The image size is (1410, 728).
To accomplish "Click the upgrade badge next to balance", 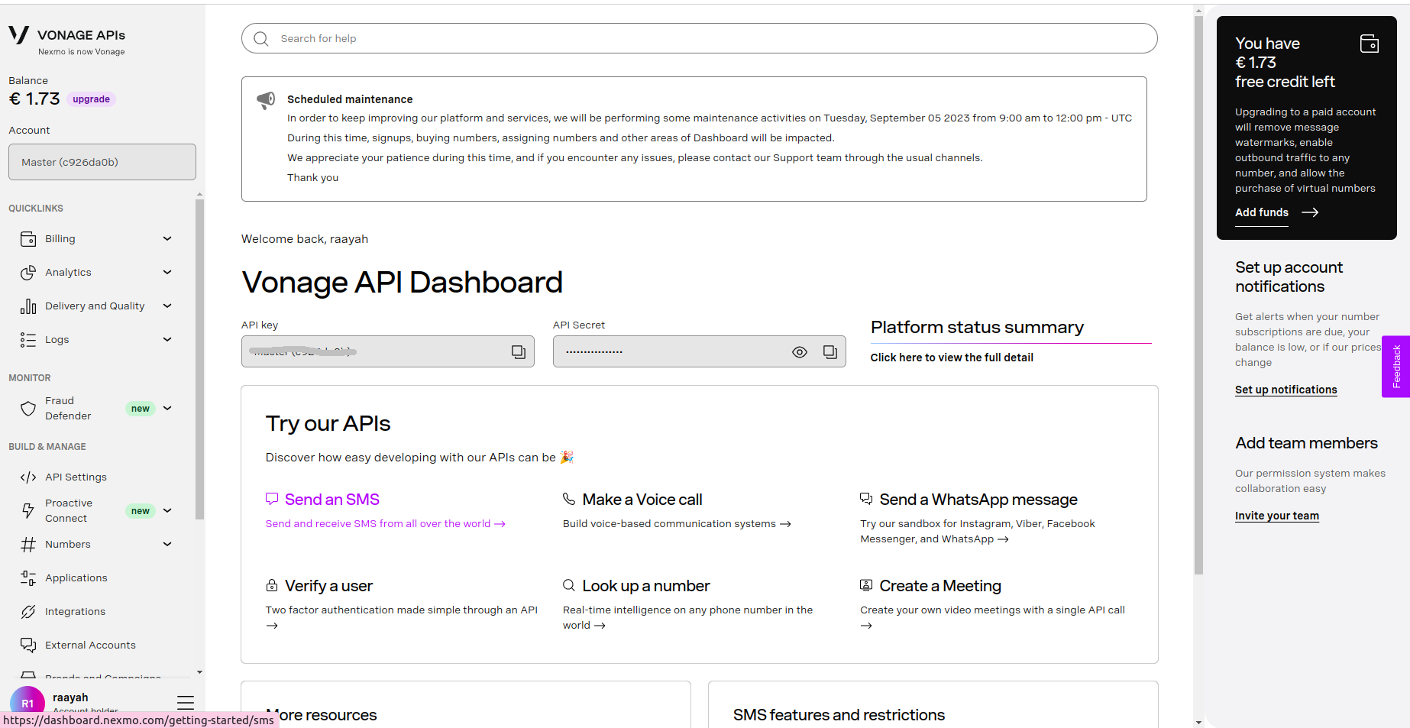I will (91, 99).
